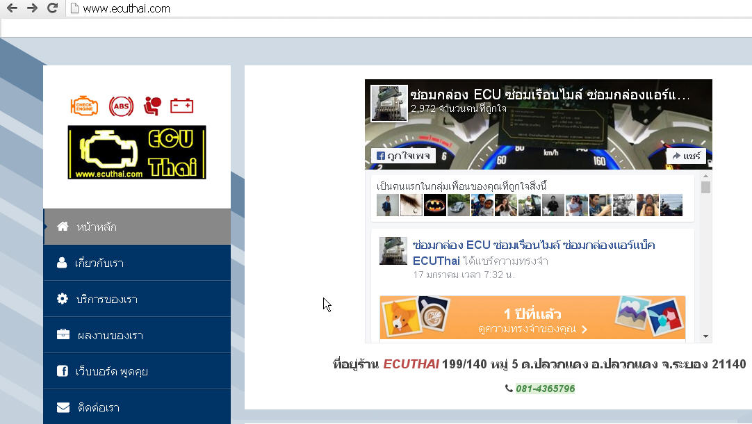Open the เว็บบอร์ด พูดคุย menu item
Image resolution: width=752 pixels, height=424 pixels.
[137, 370]
